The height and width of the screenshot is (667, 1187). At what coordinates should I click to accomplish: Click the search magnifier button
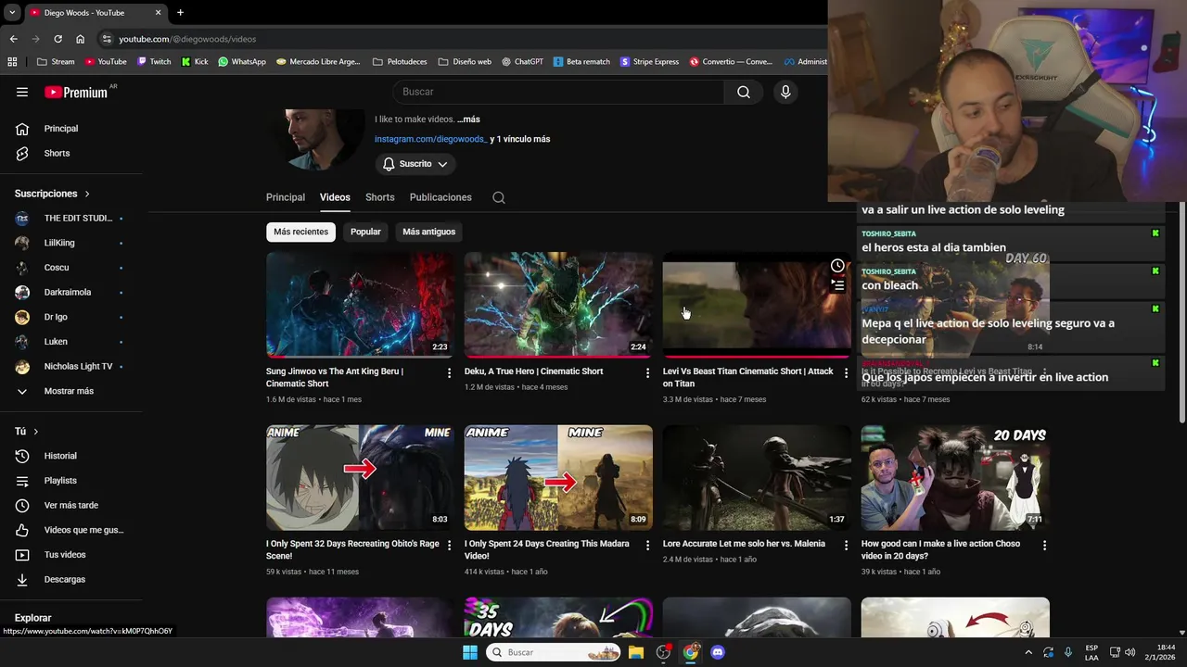coord(744,92)
